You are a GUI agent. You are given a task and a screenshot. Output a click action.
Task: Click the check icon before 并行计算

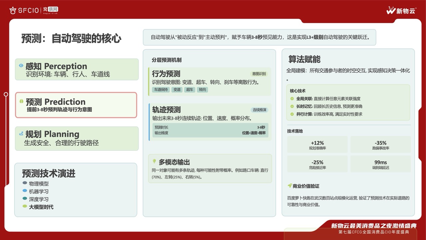point(292,114)
